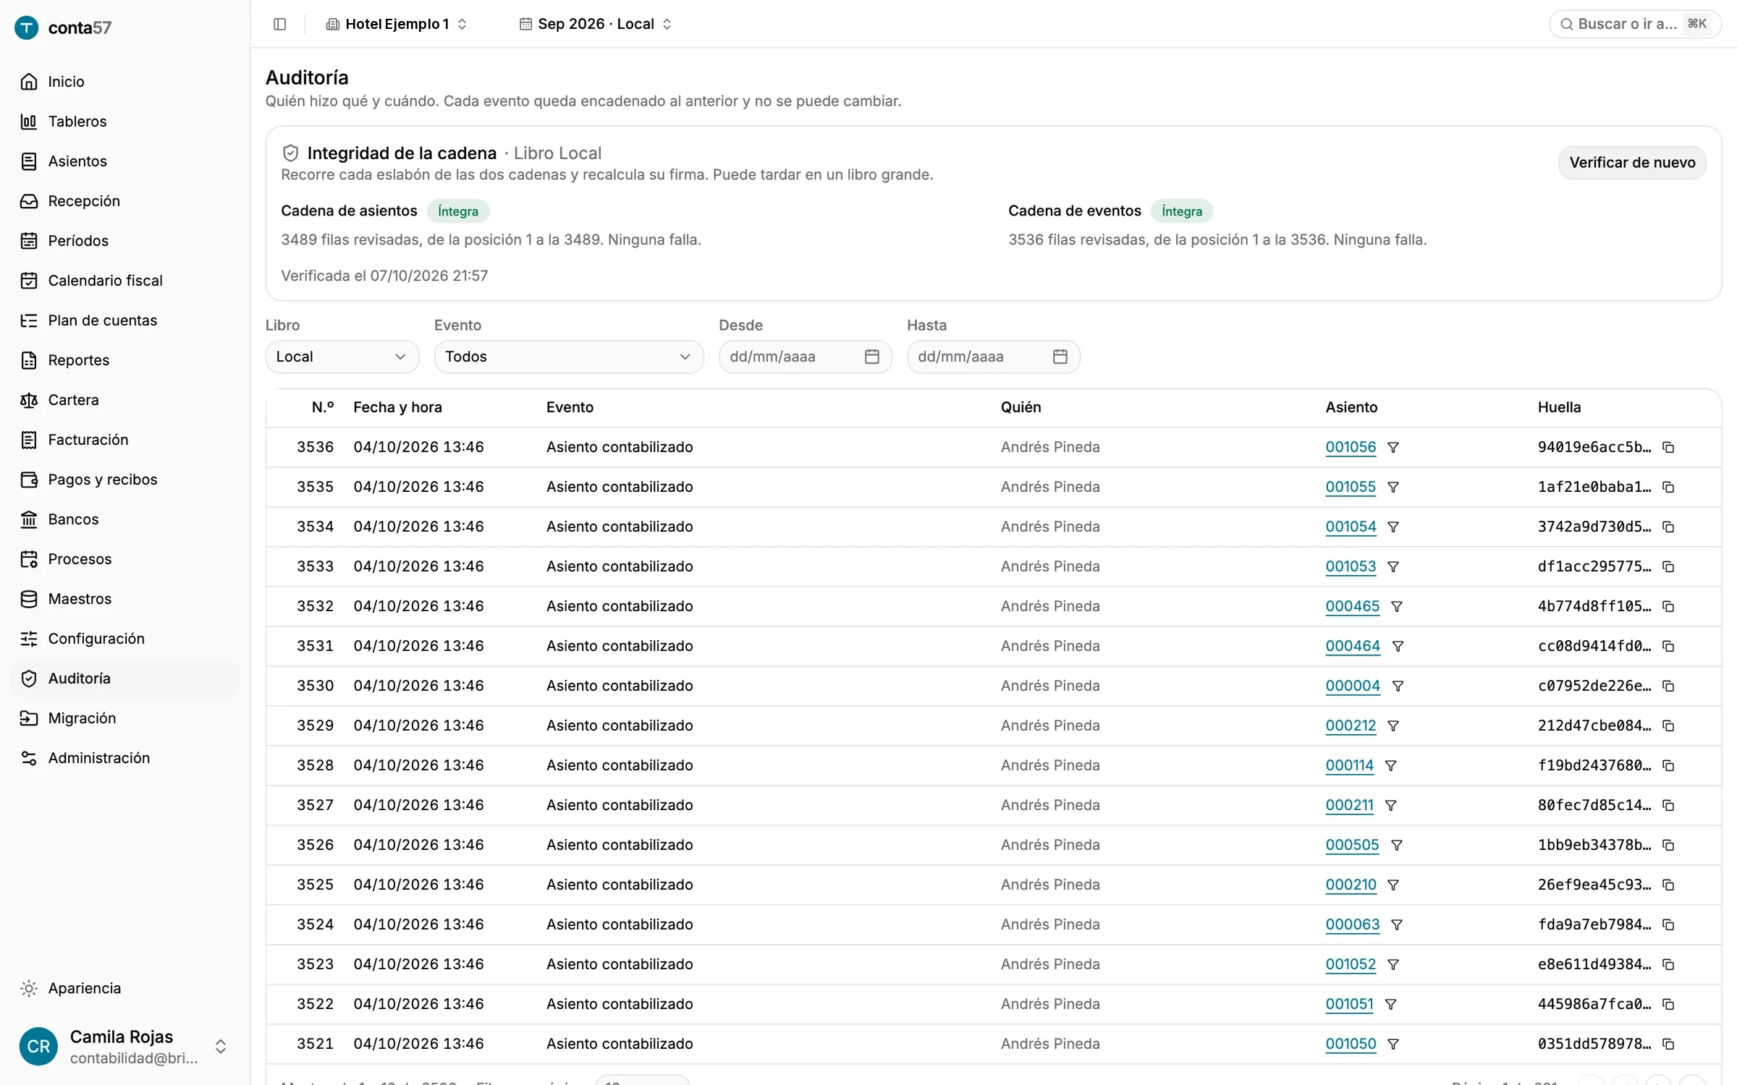This screenshot has height=1085, width=1737.
Task: Open the Libro Local dropdown
Action: pyautogui.click(x=342, y=357)
